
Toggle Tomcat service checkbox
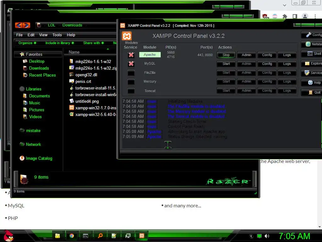(x=131, y=91)
